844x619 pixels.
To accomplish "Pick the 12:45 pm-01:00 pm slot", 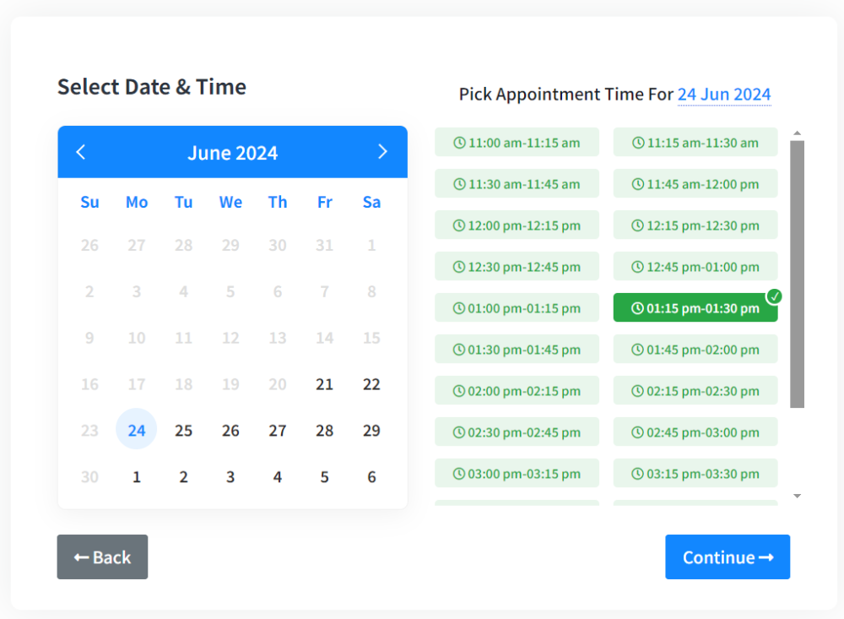I will [695, 267].
